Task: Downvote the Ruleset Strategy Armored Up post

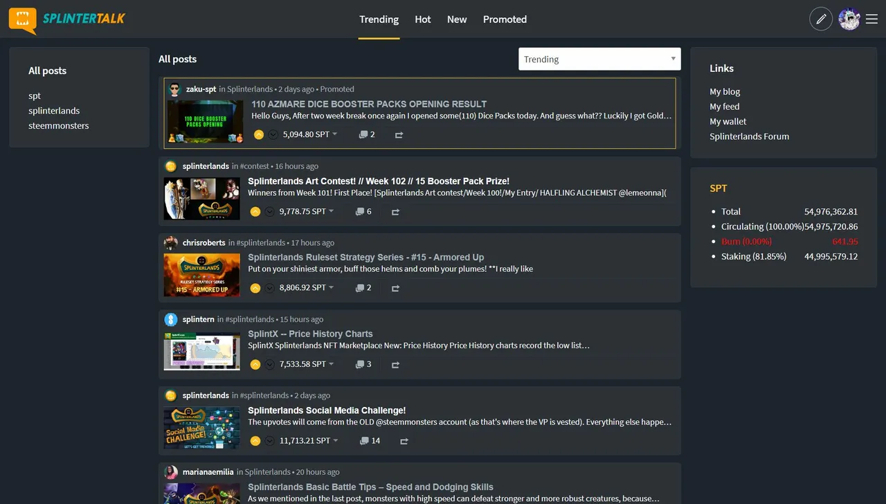Action: [x=270, y=288]
